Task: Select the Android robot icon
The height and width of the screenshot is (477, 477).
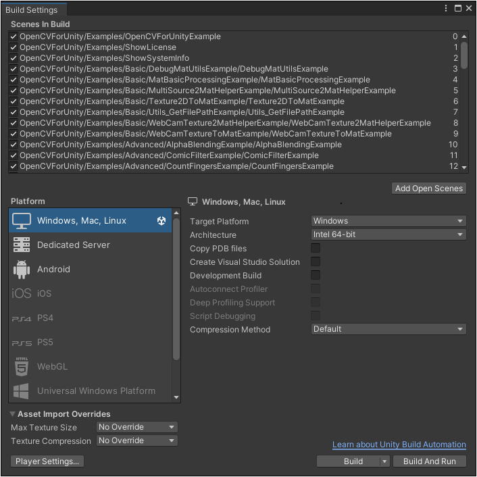Action: pyautogui.click(x=22, y=269)
